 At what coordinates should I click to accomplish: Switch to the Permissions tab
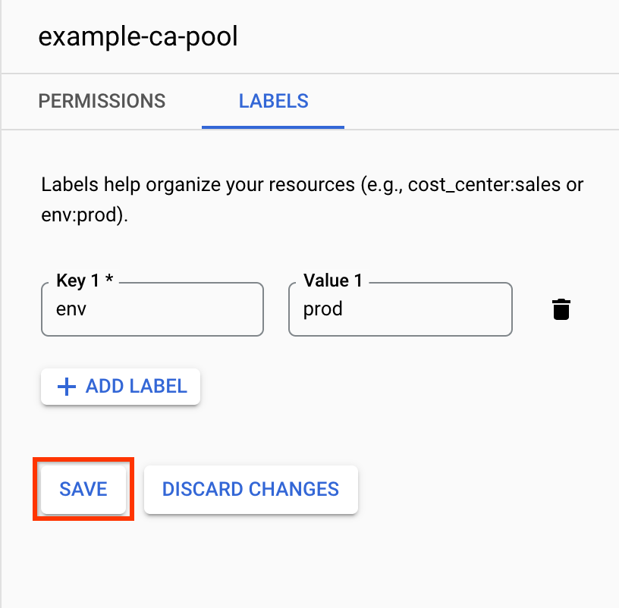pyautogui.click(x=102, y=101)
